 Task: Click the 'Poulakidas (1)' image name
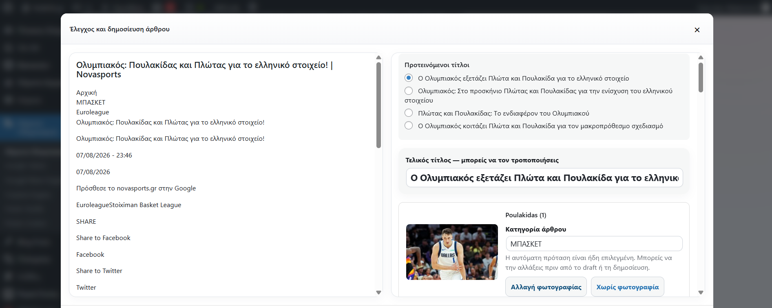(x=526, y=215)
